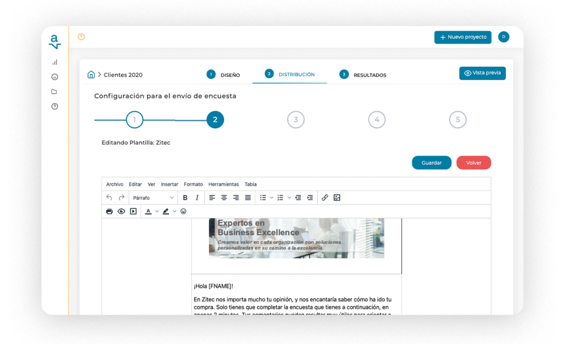Screen dimensions: 561x344
Task: Pick a text color from the color icon
Action: 148,211
